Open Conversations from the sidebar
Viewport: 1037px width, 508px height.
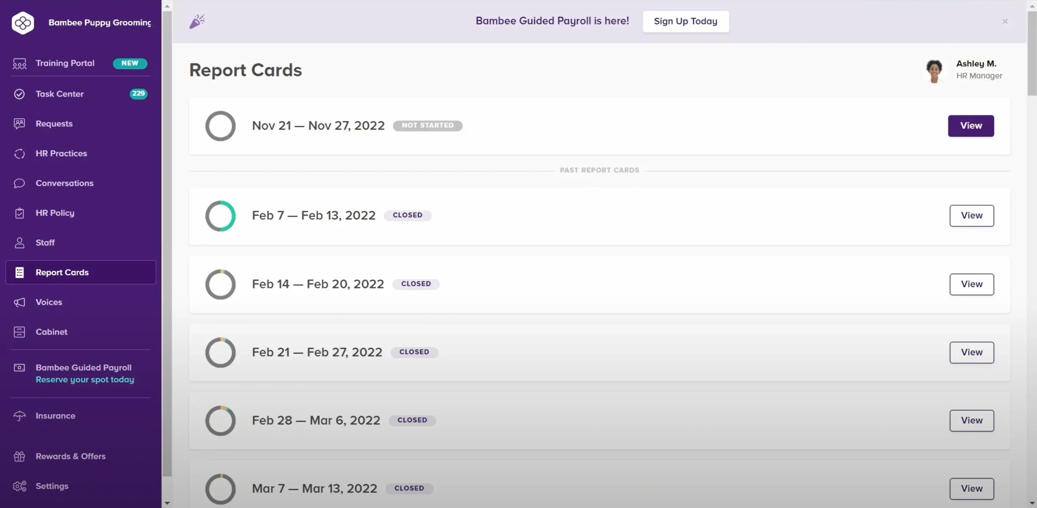click(x=64, y=183)
